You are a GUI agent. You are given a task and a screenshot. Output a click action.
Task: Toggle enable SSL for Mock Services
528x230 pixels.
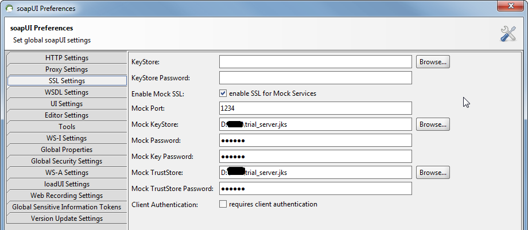click(x=223, y=93)
